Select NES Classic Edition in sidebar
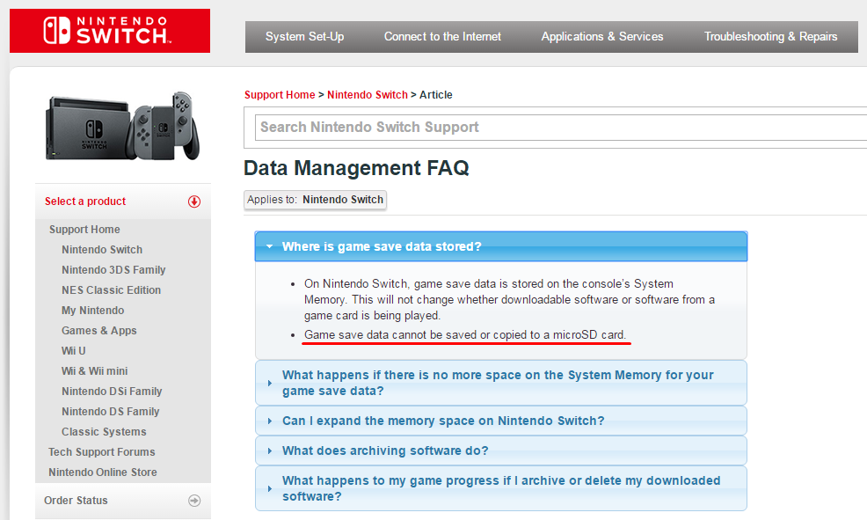This screenshot has width=867, height=520. click(x=111, y=289)
